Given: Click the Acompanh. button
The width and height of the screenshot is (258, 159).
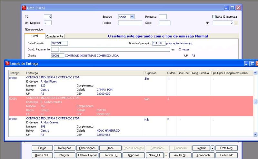Looking at the screenshot, I should (x=203, y=155).
